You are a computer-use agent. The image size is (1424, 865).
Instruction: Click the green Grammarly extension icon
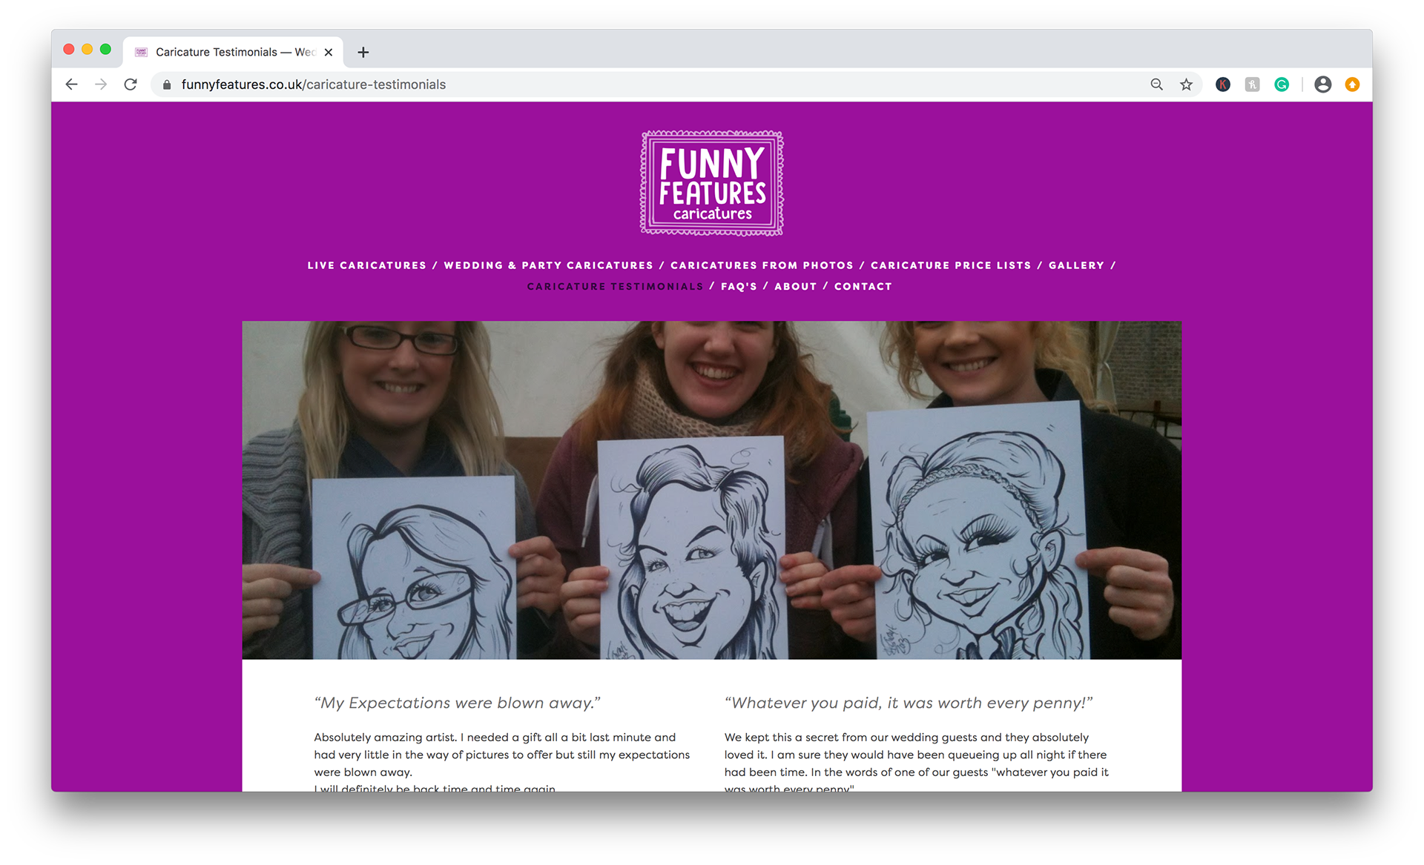pyautogui.click(x=1282, y=84)
